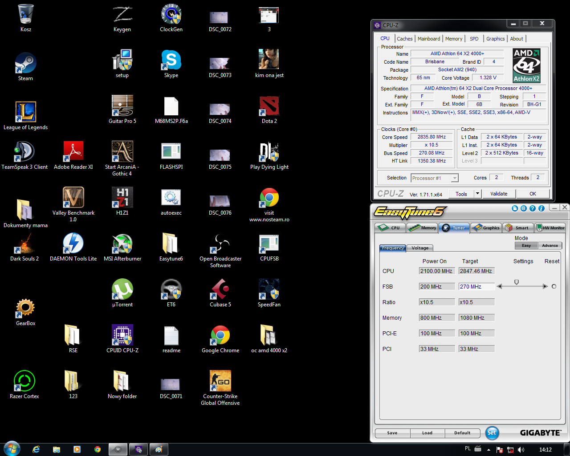570x456 pixels.
Task: Open the Voltage tab in EasyTune6
Action: tap(420, 248)
